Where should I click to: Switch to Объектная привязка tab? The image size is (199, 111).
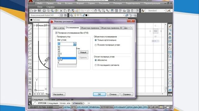pos(90,28)
